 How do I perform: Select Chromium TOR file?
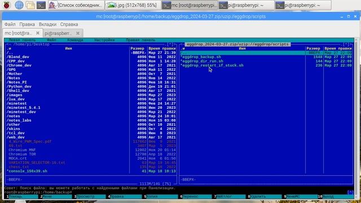68,154
